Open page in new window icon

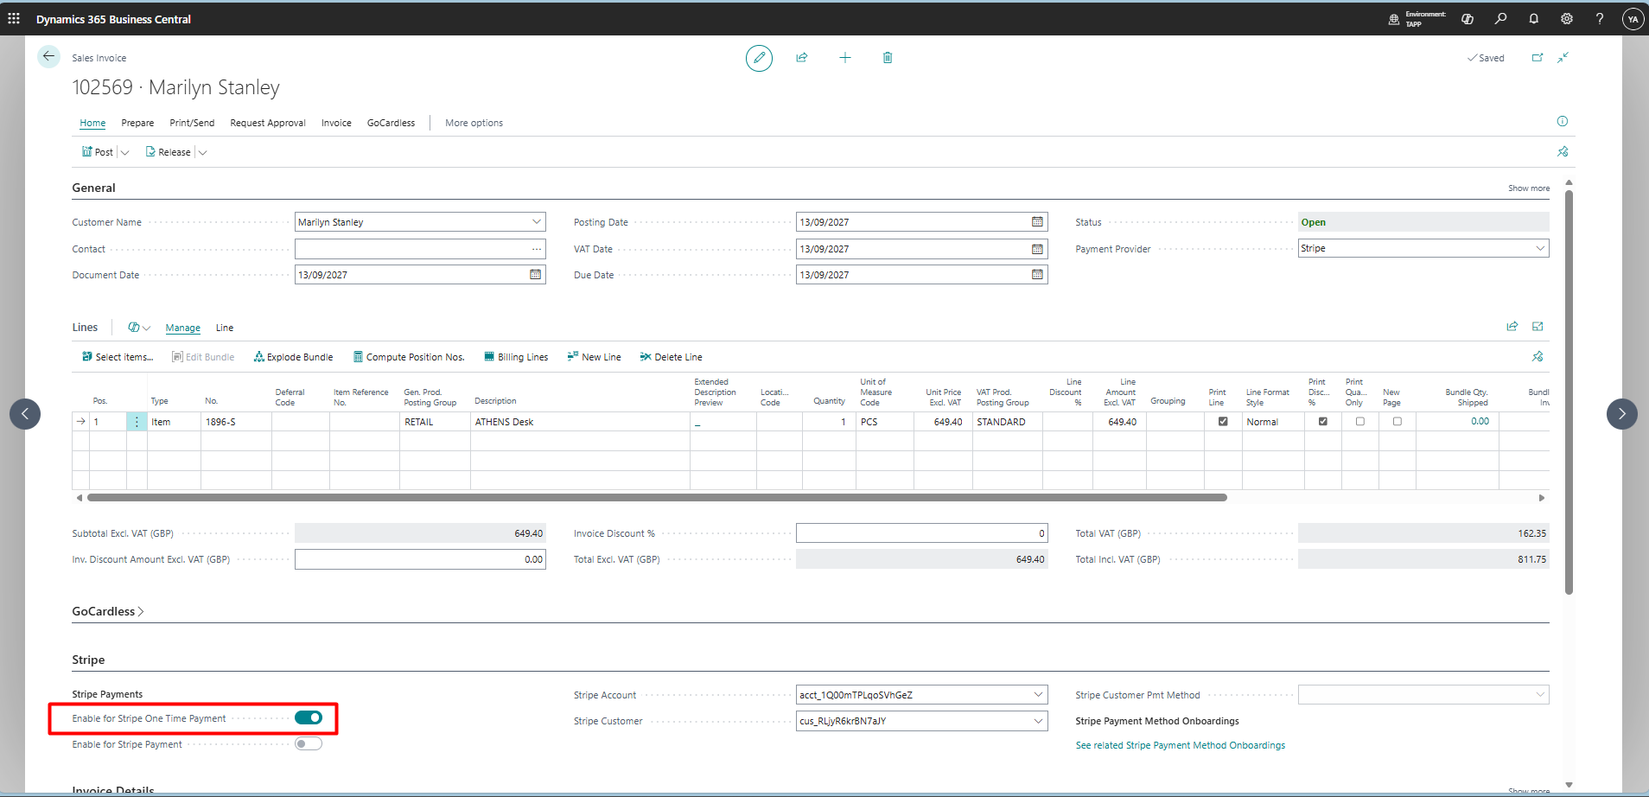pyautogui.click(x=1538, y=58)
